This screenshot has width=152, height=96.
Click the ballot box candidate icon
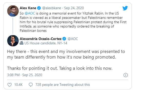(x=21, y=43)
